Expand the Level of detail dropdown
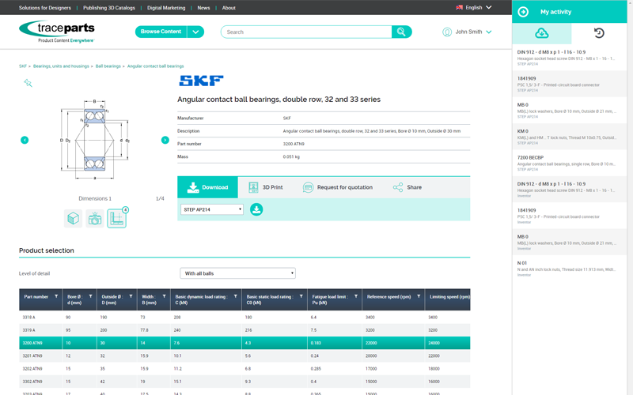Screen dimensions: 633x395 tap(237, 273)
